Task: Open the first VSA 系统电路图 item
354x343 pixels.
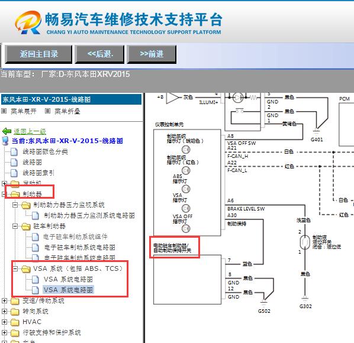Action: pos(68,279)
